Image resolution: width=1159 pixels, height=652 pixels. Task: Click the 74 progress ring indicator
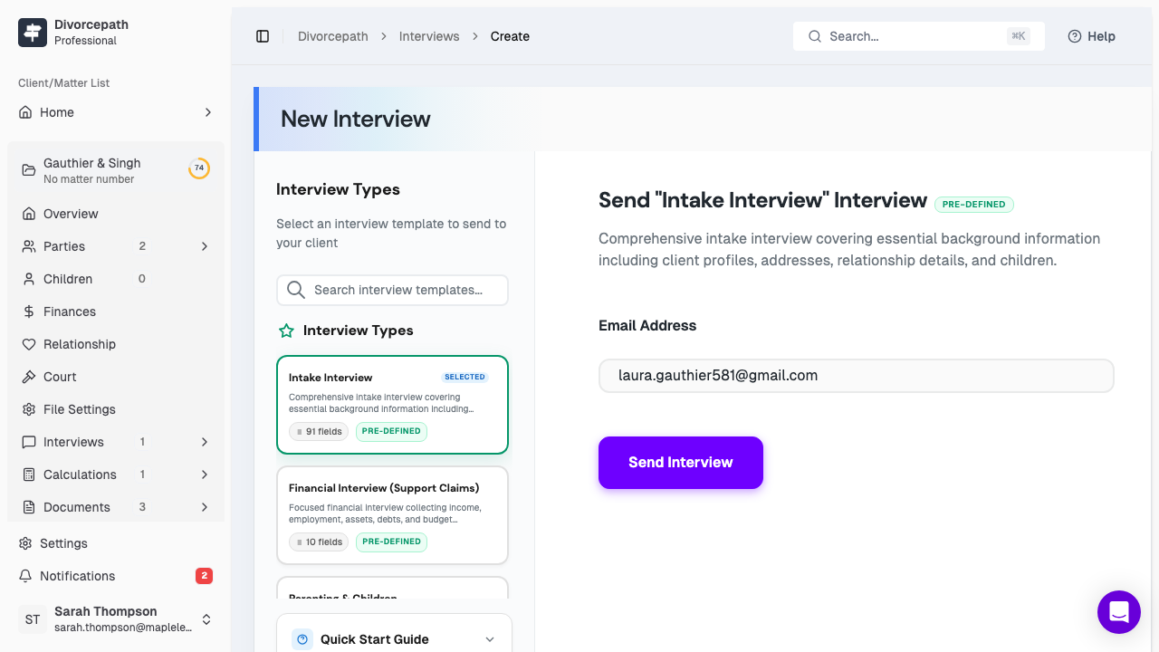199,168
